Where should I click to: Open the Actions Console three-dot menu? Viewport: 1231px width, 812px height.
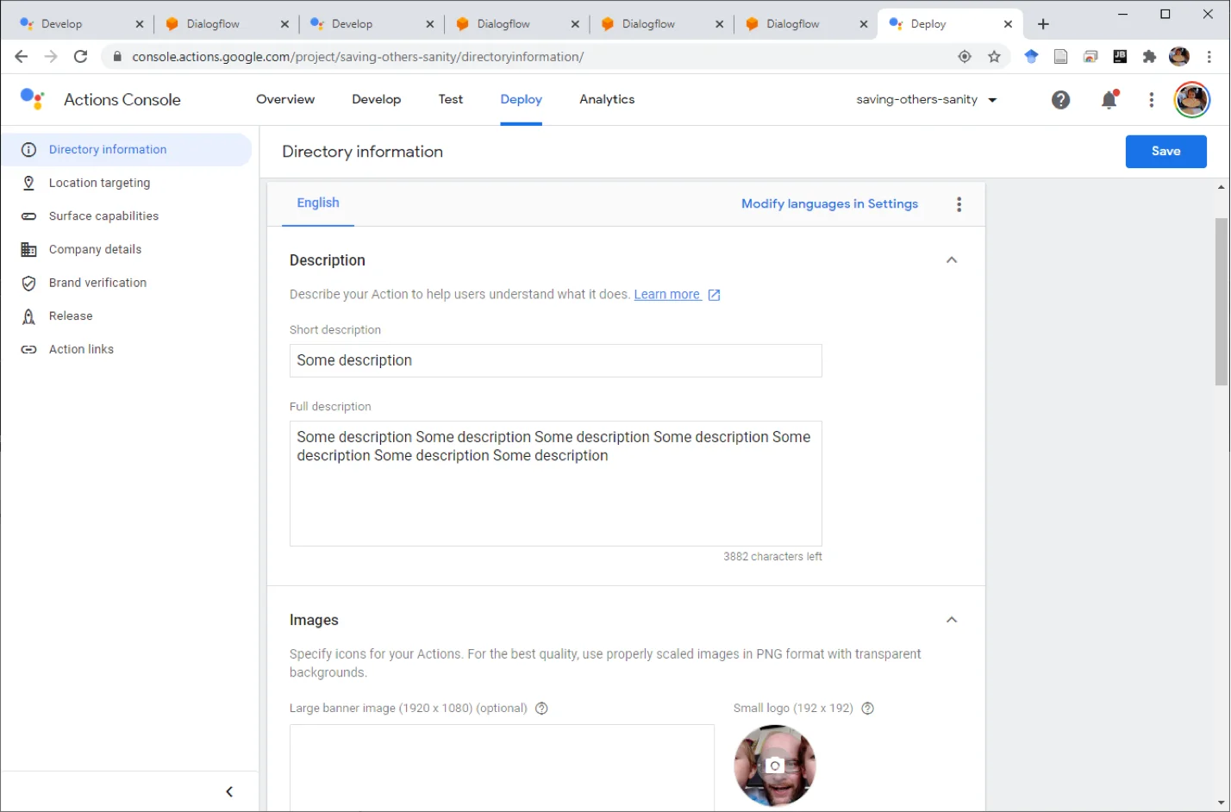pos(1152,100)
